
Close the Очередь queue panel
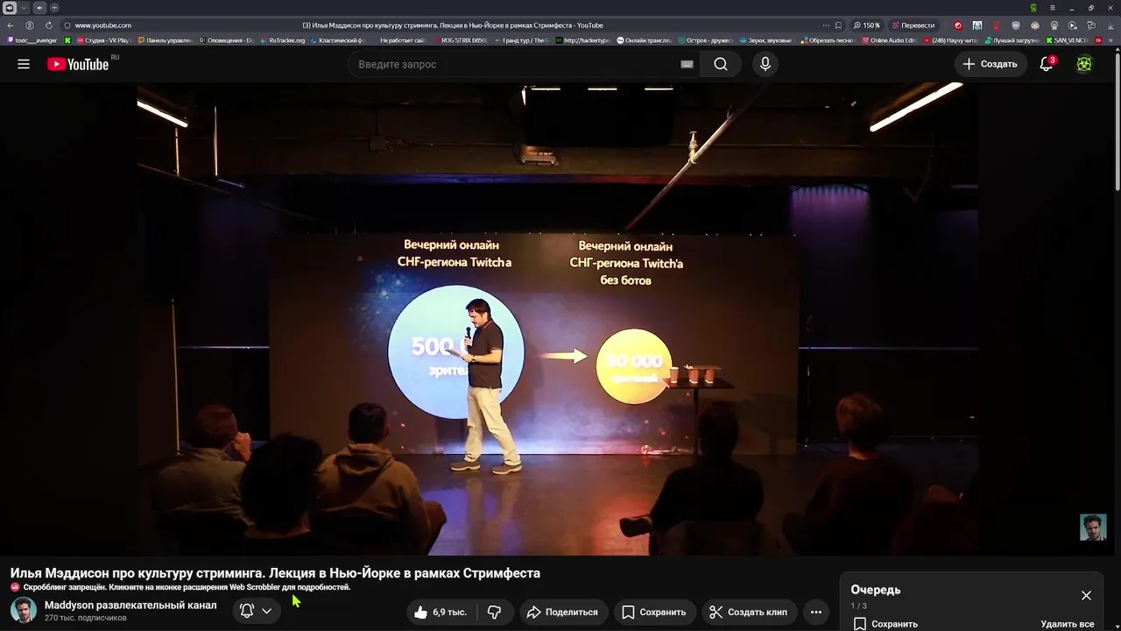[x=1086, y=595]
